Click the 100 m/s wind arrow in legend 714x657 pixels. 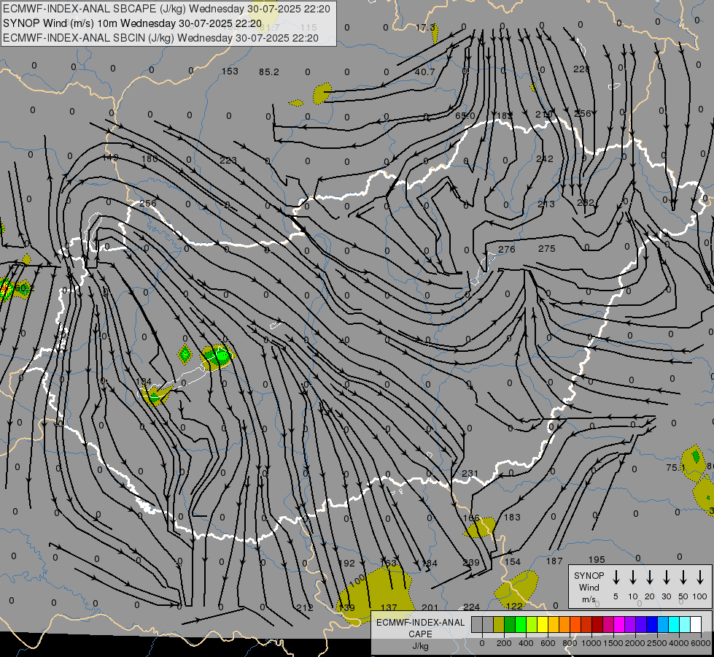pos(700,577)
